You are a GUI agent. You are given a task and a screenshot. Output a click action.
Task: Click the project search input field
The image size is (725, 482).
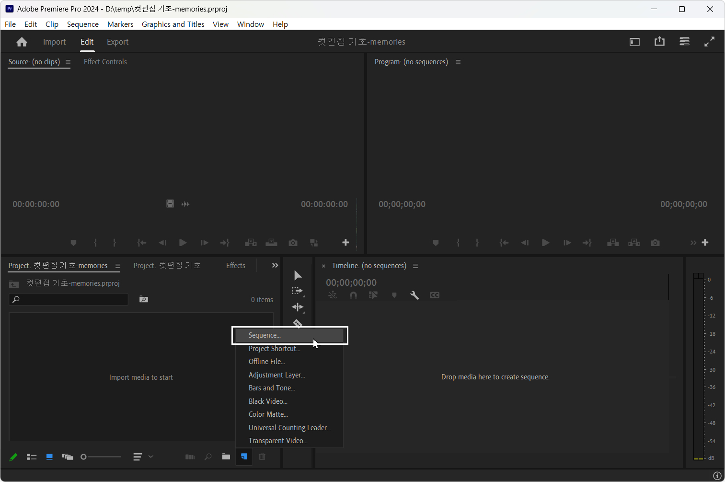(69, 299)
